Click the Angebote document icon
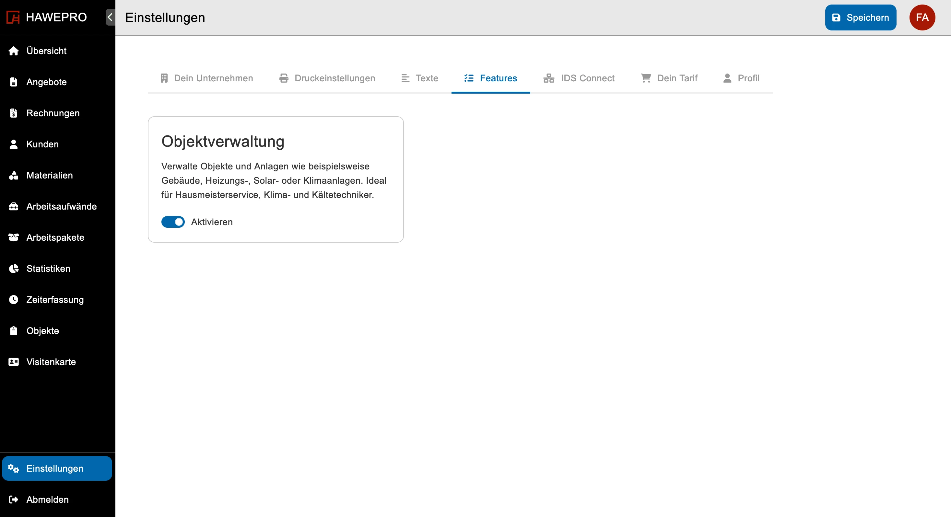This screenshot has width=951, height=517. [x=14, y=82]
